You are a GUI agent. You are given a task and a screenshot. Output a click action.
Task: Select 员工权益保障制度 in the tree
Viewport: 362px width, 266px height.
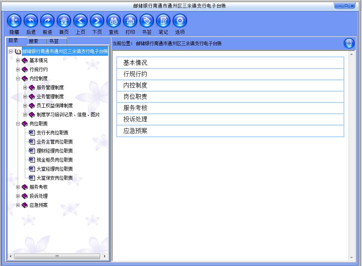tap(55, 105)
